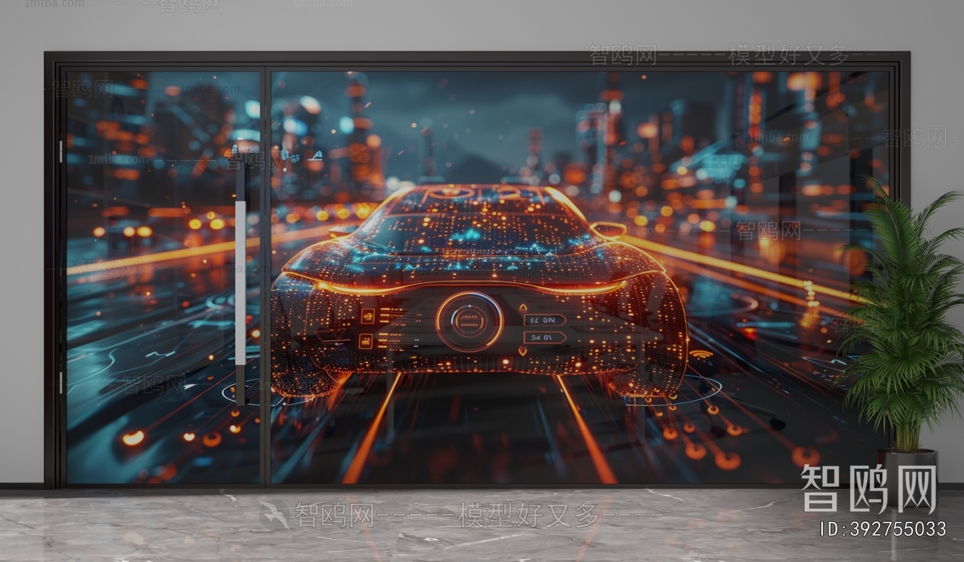Viewport: 964px width, 562px height.
Task: Click the upper orange square HUD icon
Action: tap(366, 316)
